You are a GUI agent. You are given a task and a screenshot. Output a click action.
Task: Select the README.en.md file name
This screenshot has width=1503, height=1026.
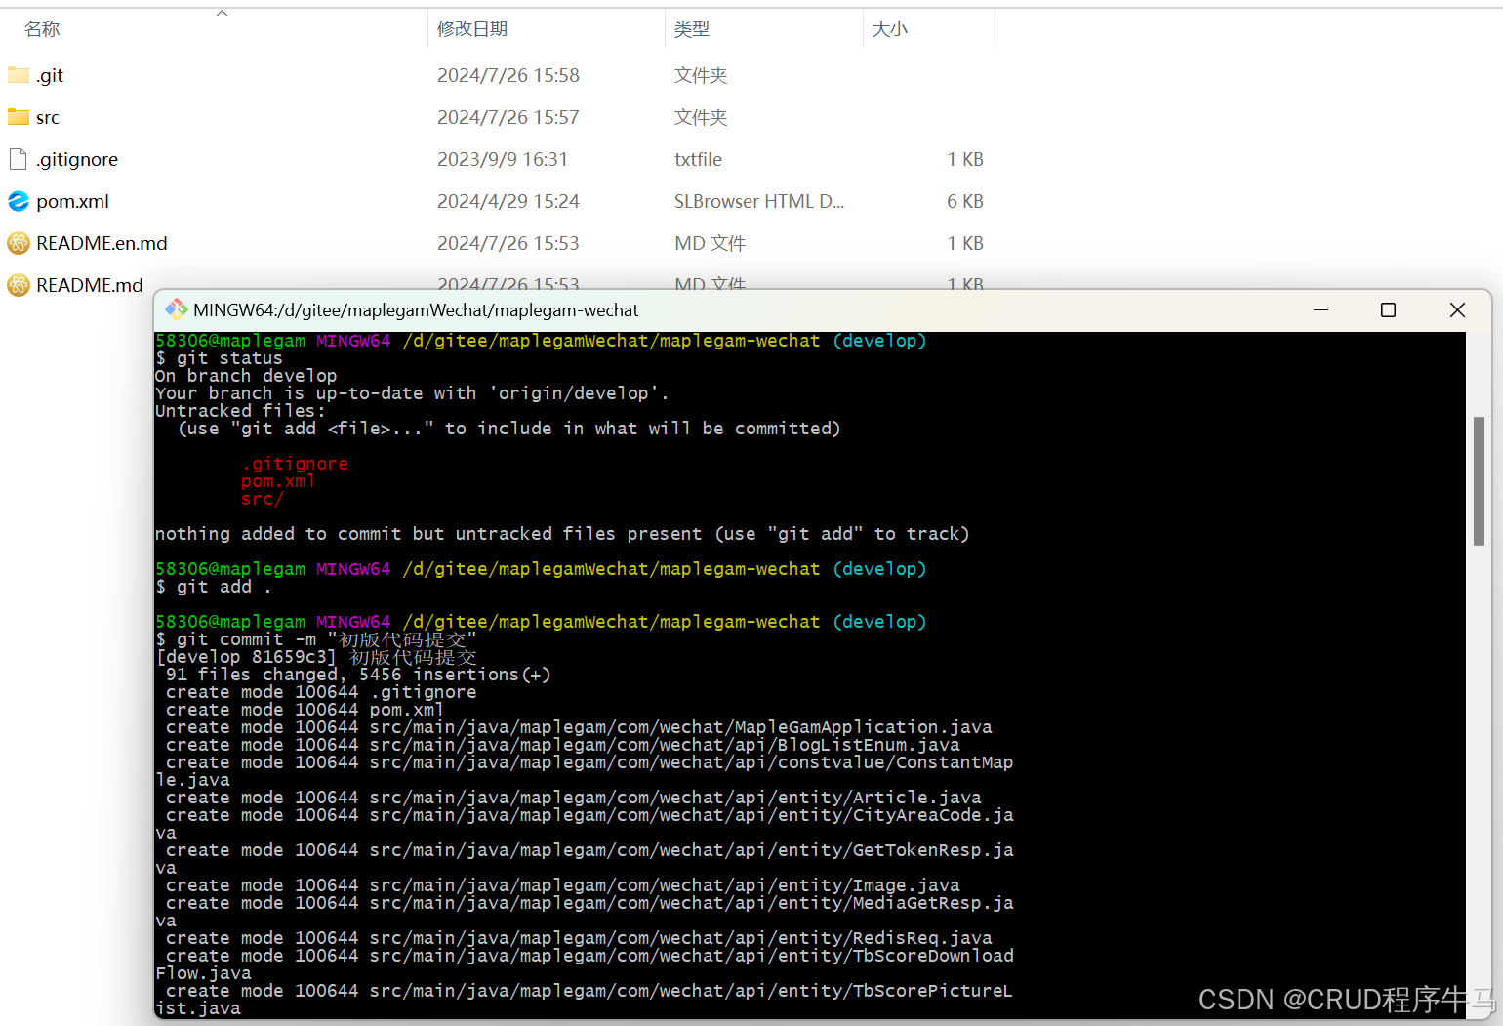[102, 243]
